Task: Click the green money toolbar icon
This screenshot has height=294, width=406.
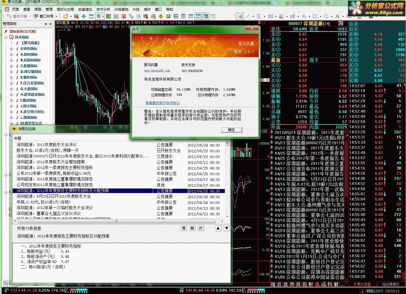Action: pos(153,16)
